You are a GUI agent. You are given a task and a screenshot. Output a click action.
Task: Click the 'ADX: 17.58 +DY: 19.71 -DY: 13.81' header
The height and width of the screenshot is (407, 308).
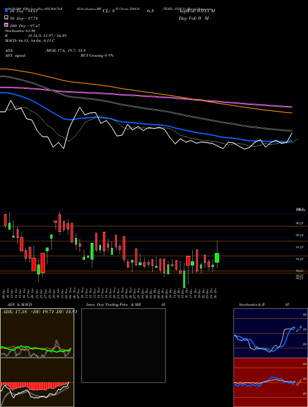point(39,312)
